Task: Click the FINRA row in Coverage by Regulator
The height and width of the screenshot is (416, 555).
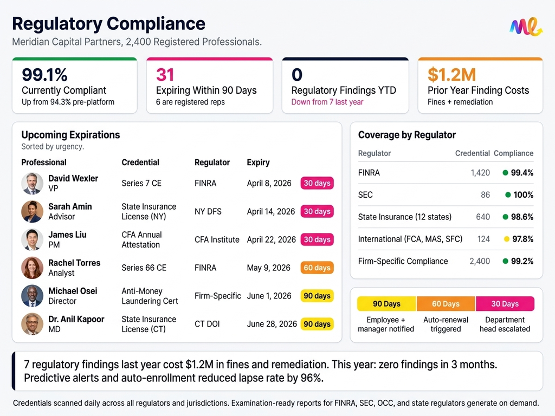Action: pos(446,173)
